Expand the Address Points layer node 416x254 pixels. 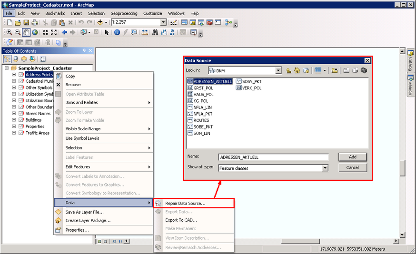click(x=14, y=75)
